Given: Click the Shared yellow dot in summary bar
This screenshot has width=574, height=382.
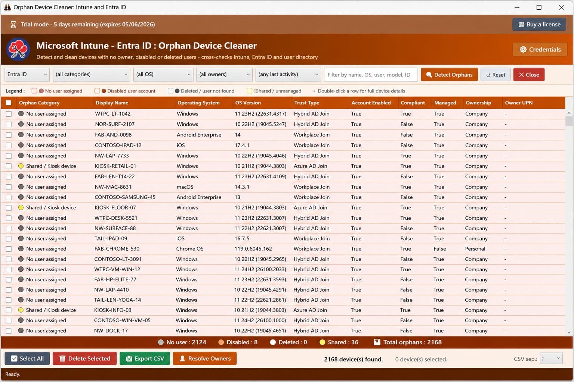Looking at the screenshot, I should tap(322, 342).
